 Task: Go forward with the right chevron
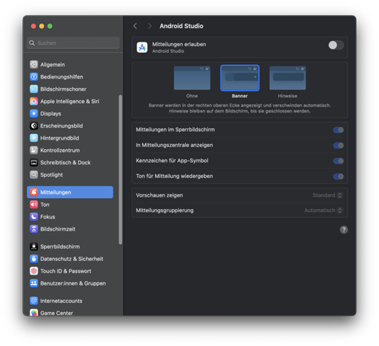[x=149, y=26]
